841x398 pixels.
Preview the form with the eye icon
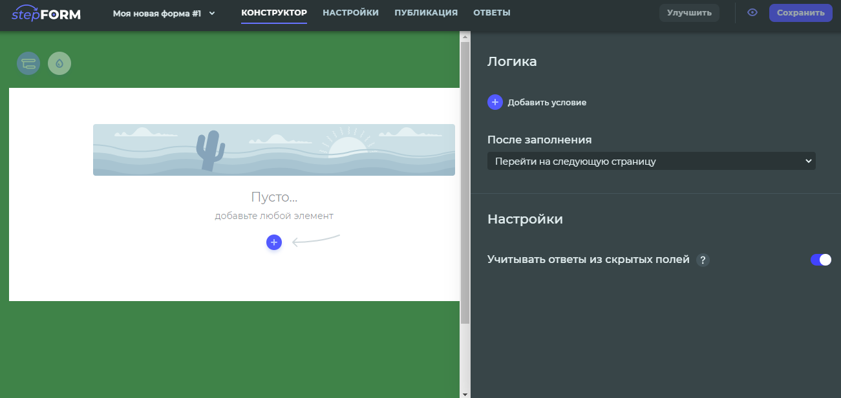pos(752,12)
